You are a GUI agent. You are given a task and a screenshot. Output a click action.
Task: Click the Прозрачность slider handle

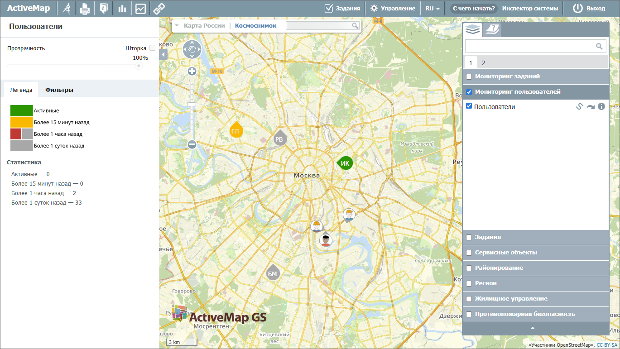tap(139, 66)
